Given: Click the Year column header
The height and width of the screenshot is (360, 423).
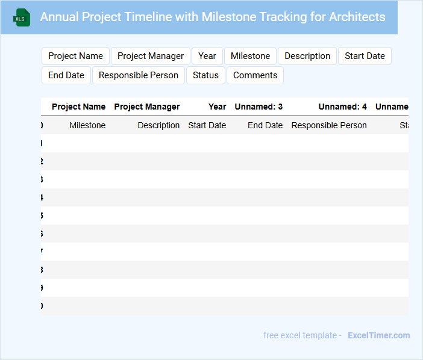Looking at the screenshot, I should (x=217, y=107).
